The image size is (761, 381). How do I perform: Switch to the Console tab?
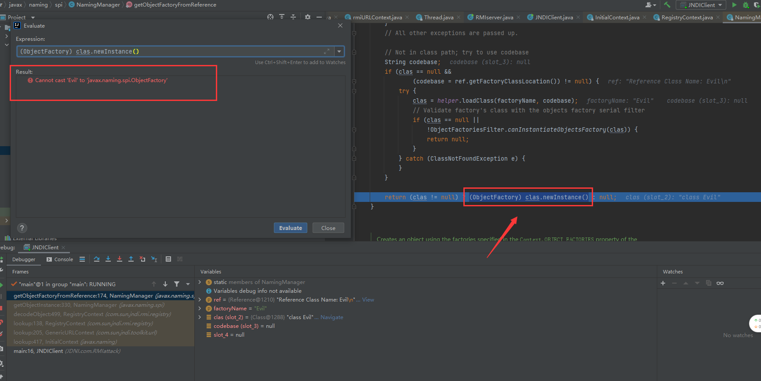pos(60,259)
